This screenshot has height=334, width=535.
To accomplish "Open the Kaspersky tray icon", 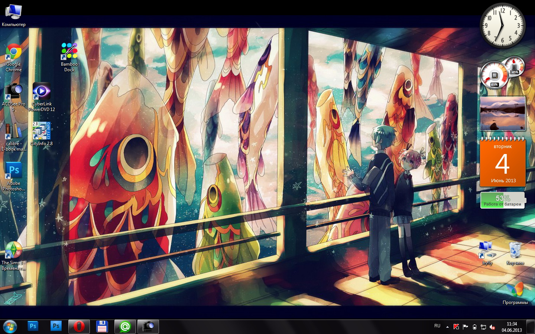I will [x=456, y=327].
